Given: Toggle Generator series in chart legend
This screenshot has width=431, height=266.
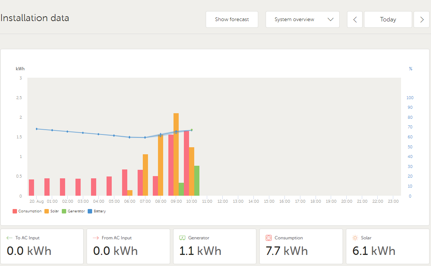Looking at the screenshot, I should coord(73,211).
